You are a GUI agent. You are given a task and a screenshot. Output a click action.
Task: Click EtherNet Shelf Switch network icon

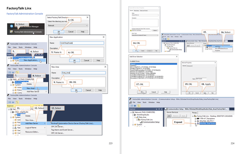coord(198,124)
